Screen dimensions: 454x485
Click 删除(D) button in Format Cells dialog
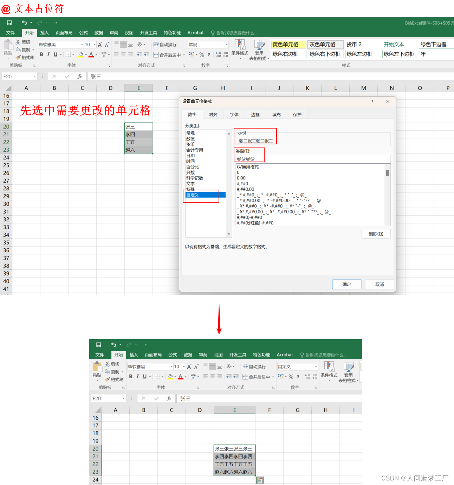point(376,234)
